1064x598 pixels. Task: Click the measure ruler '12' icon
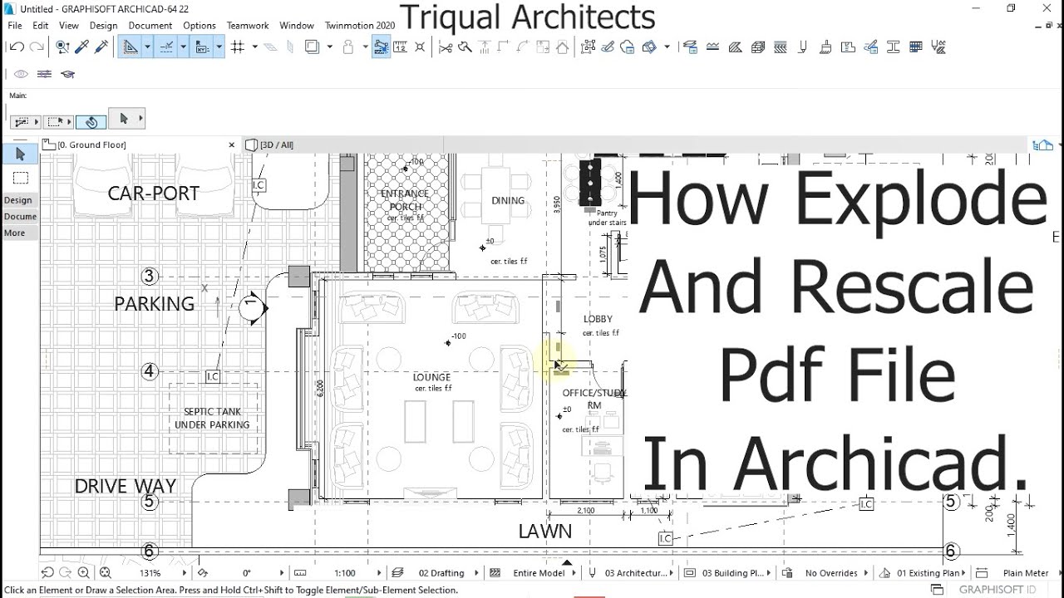[400, 47]
